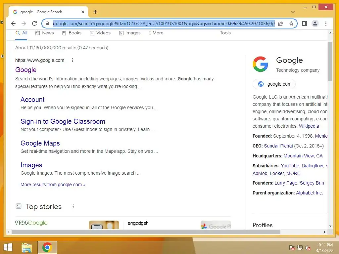The image size is (339, 254).
Task: Click the vertical scrollbar thumb
Action: [x=330, y=61]
